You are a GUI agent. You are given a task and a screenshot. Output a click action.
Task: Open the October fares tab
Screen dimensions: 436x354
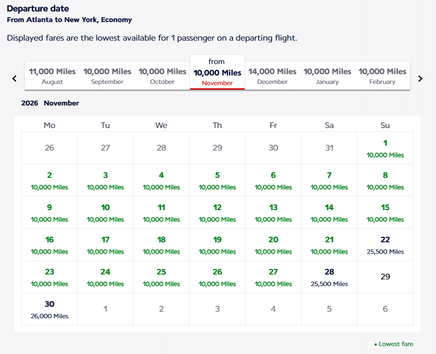163,76
